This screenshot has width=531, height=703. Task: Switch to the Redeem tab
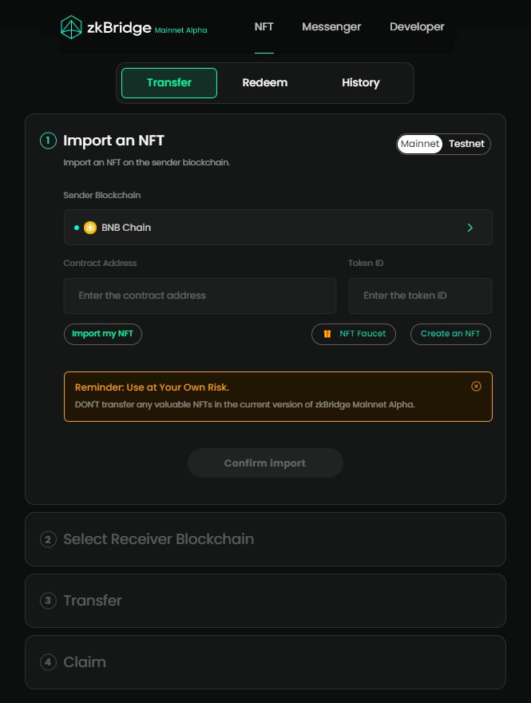point(265,83)
